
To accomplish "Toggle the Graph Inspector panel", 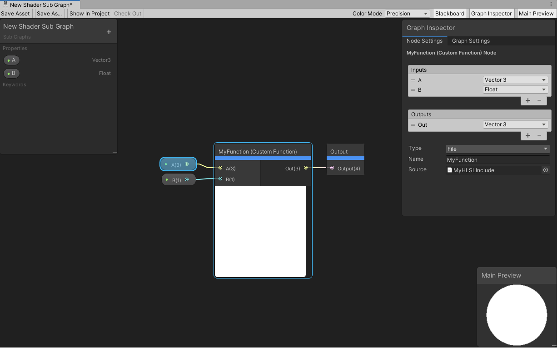I will click(x=491, y=14).
